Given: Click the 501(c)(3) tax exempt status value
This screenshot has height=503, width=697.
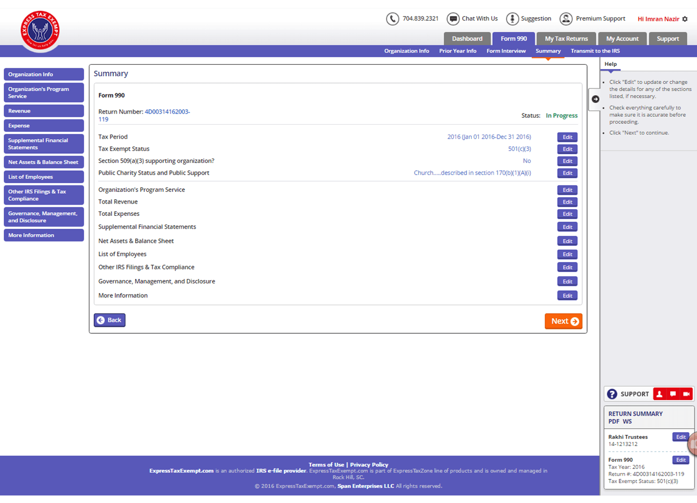Looking at the screenshot, I should [x=520, y=149].
